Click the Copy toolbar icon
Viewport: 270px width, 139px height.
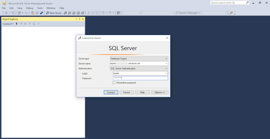pos(93,13)
